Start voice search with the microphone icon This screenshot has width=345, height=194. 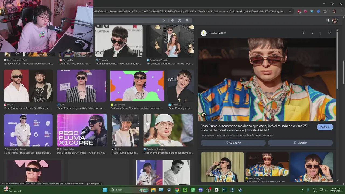[x=172, y=20]
